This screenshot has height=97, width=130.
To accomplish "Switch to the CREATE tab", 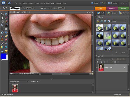I will coord(112,9).
